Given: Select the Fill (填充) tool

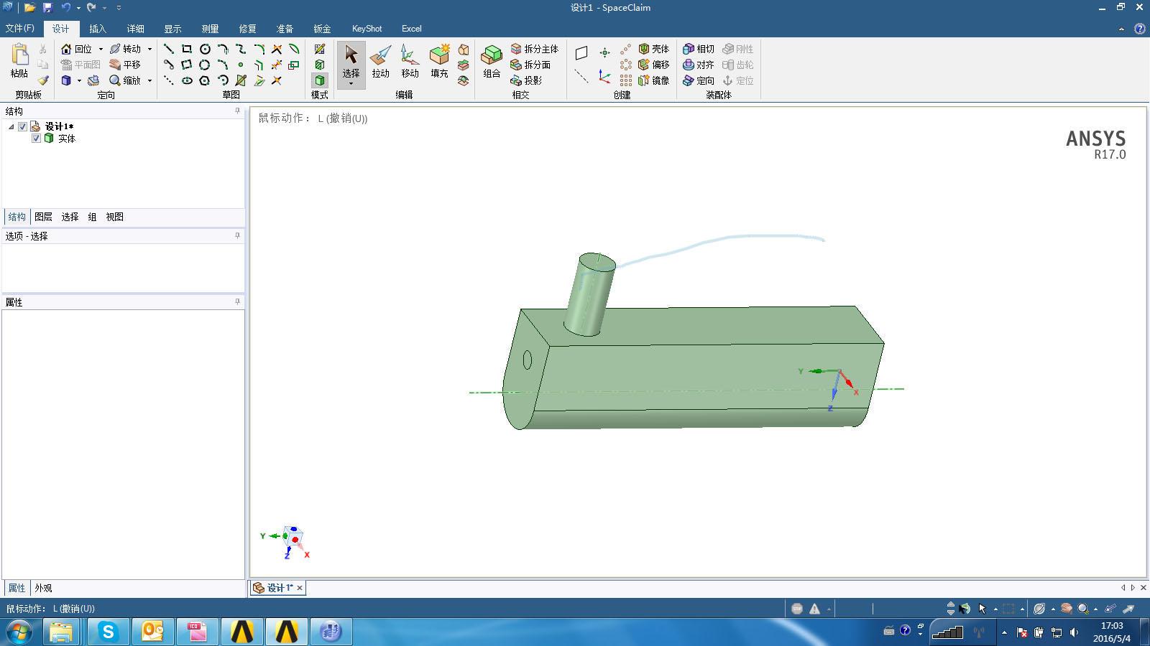Looking at the screenshot, I should tap(438, 65).
